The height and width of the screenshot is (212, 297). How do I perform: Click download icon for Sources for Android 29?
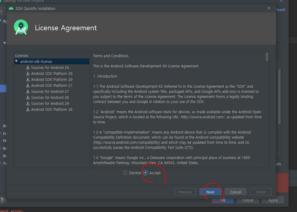click(x=28, y=103)
